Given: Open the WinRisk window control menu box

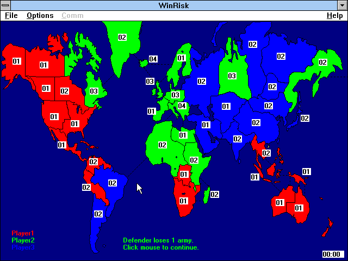Looking at the screenshot, I should tap(5, 5).
